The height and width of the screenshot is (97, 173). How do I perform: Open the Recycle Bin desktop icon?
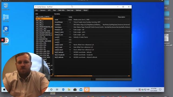click(x=6, y=6)
